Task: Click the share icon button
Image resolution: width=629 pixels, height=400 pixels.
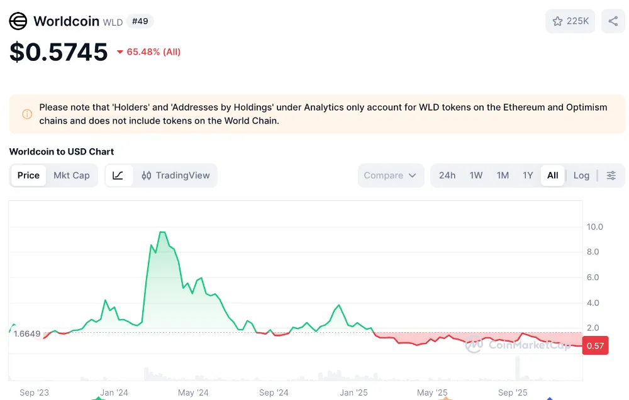Action: (x=613, y=21)
